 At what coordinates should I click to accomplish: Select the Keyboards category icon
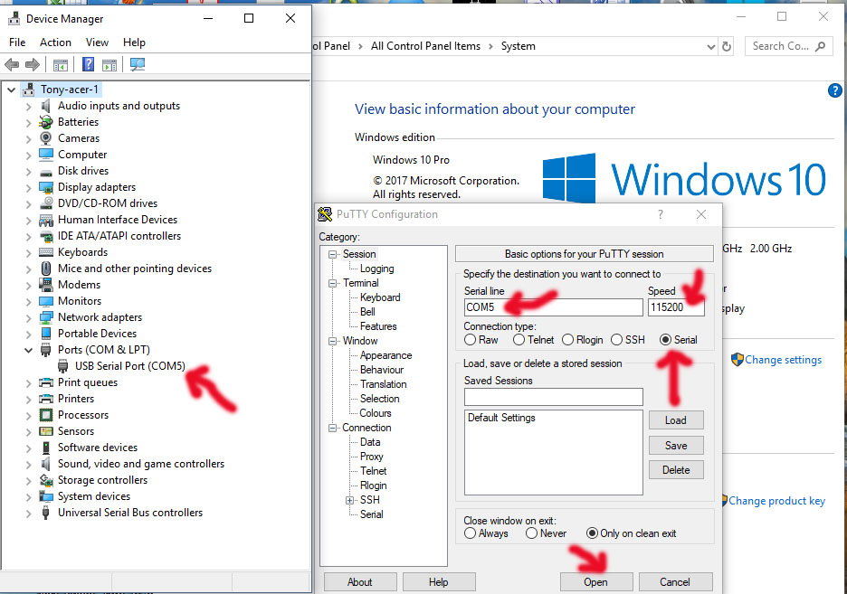point(46,252)
